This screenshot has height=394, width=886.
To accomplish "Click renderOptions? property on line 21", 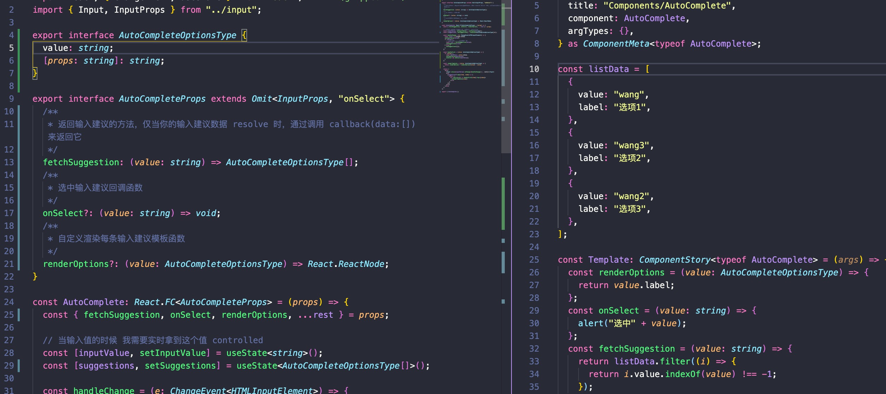I will tap(78, 264).
